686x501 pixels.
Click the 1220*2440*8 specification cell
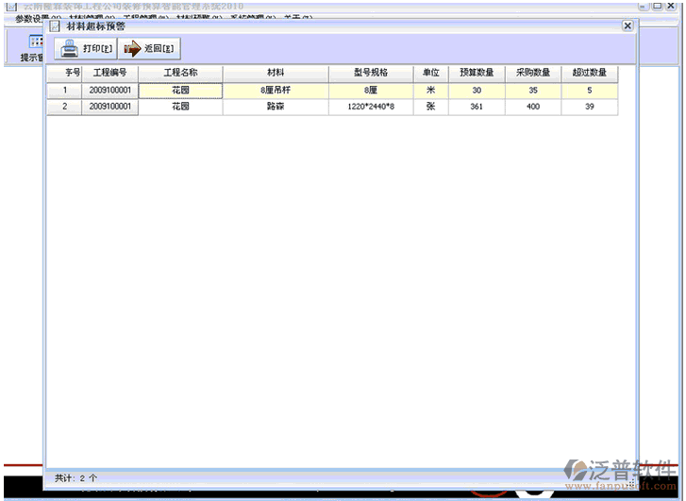pyautogui.click(x=371, y=108)
